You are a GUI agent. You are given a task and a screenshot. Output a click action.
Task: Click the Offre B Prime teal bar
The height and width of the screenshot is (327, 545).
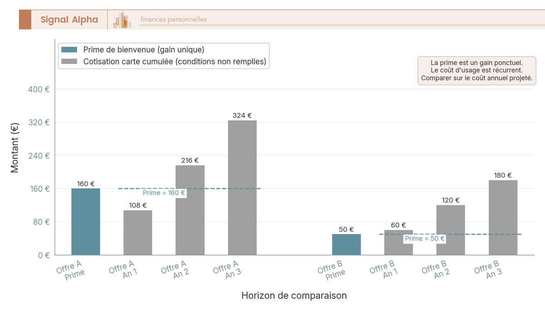[x=347, y=244]
